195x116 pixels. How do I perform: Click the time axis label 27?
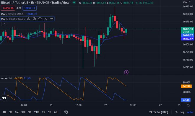pyautogui.click(x=160, y=105)
